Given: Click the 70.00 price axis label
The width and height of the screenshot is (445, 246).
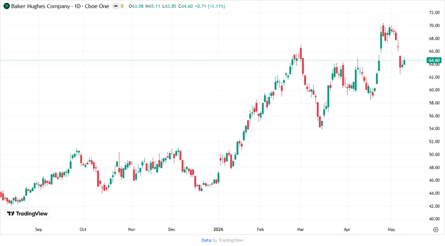Looking at the screenshot, I should pos(434,26).
